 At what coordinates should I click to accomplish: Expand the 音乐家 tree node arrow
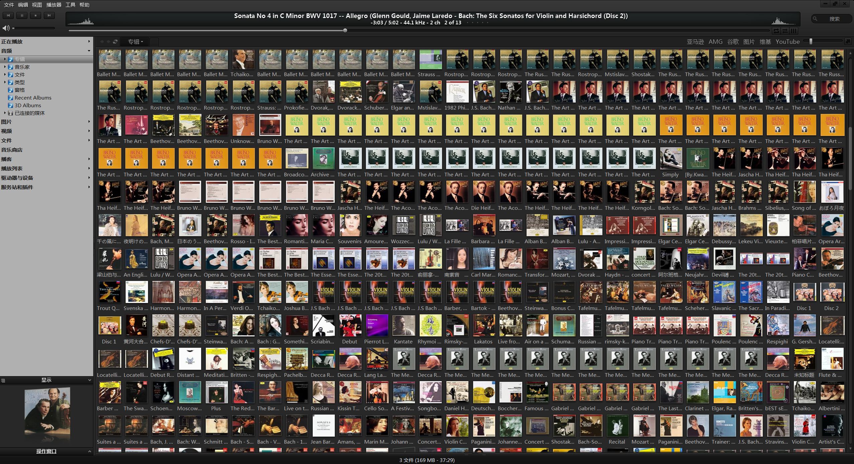pyautogui.click(x=5, y=67)
